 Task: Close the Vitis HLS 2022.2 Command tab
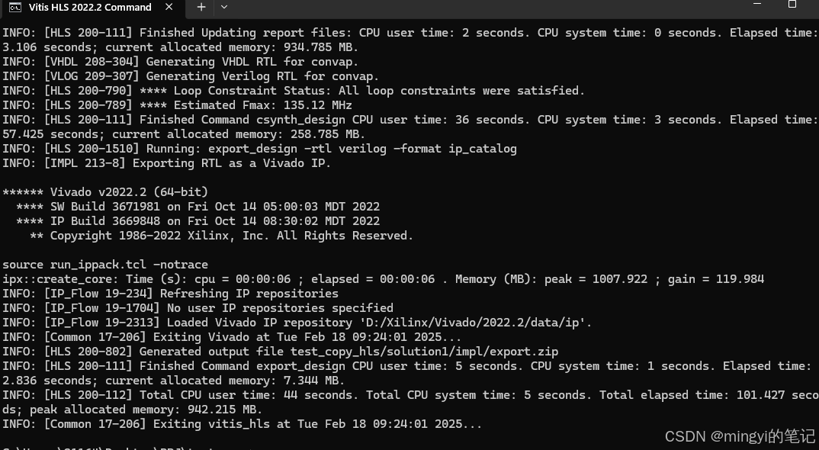click(169, 8)
